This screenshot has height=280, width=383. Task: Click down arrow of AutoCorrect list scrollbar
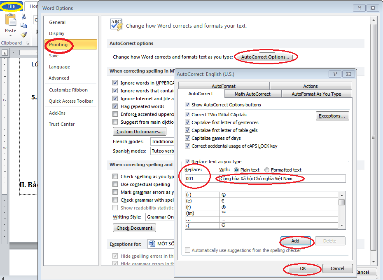[342, 226]
